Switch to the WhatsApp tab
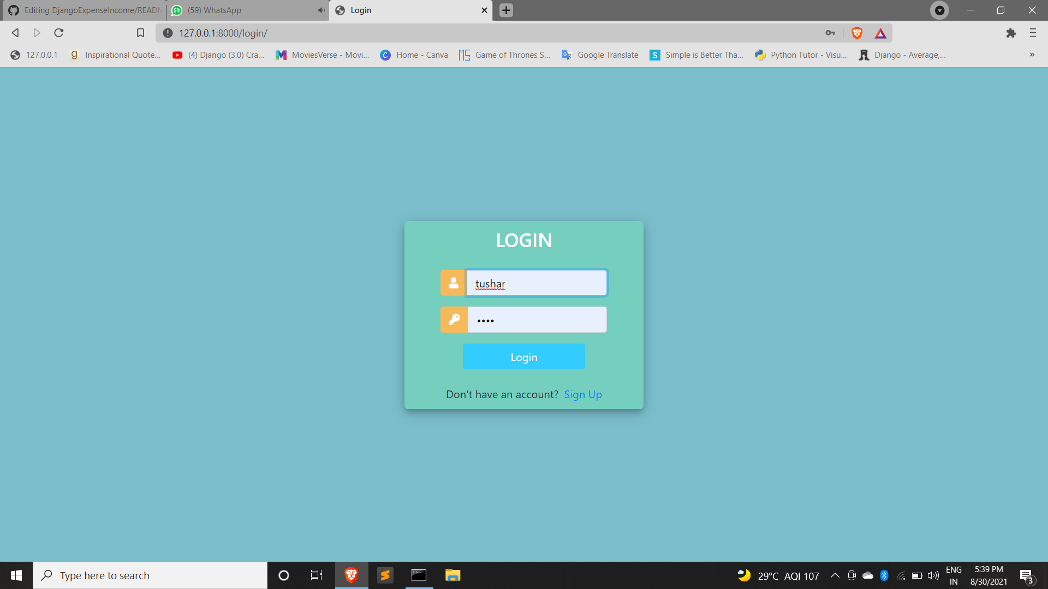 (x=240, y=10)
